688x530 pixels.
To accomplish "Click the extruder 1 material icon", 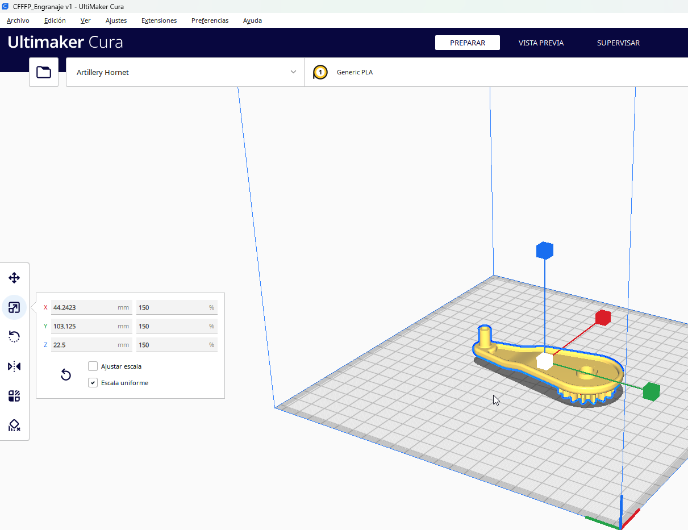I will coord(320,72).
